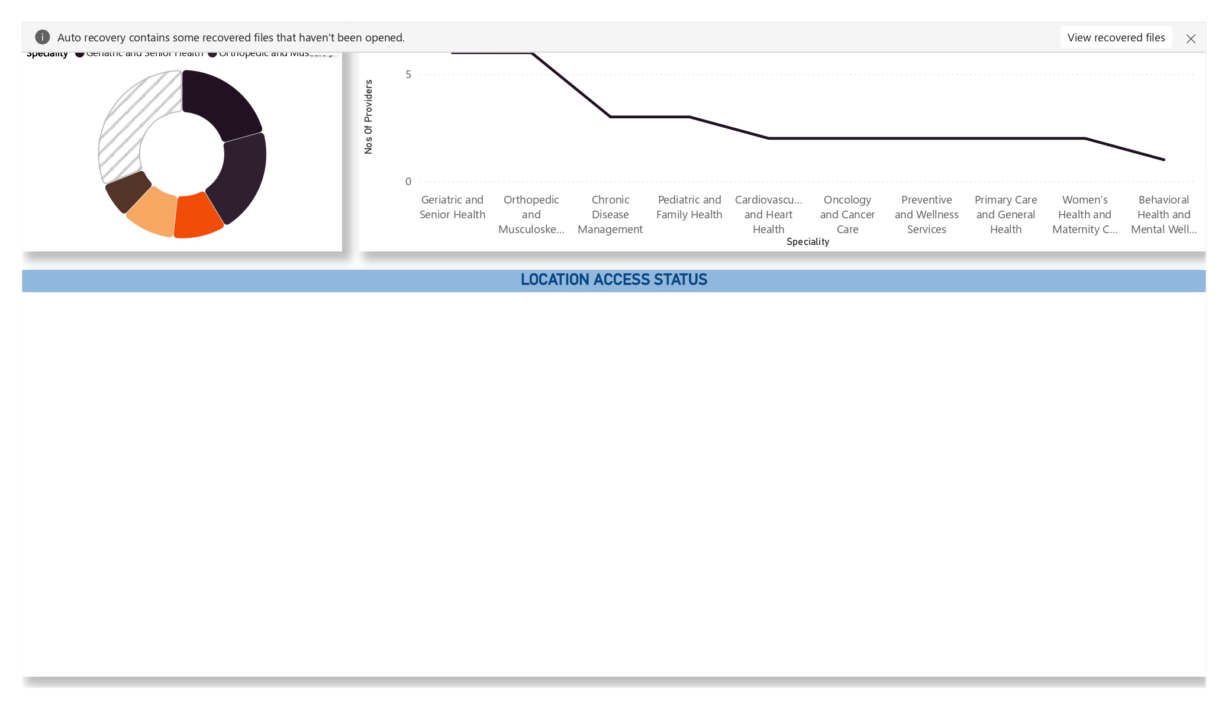
Task: Click Oncology and Cancer Care axis label
Action: point(847,214)
